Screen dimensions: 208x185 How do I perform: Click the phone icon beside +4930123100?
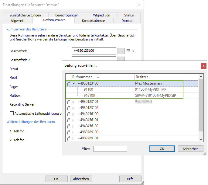(x=69, y=83)
